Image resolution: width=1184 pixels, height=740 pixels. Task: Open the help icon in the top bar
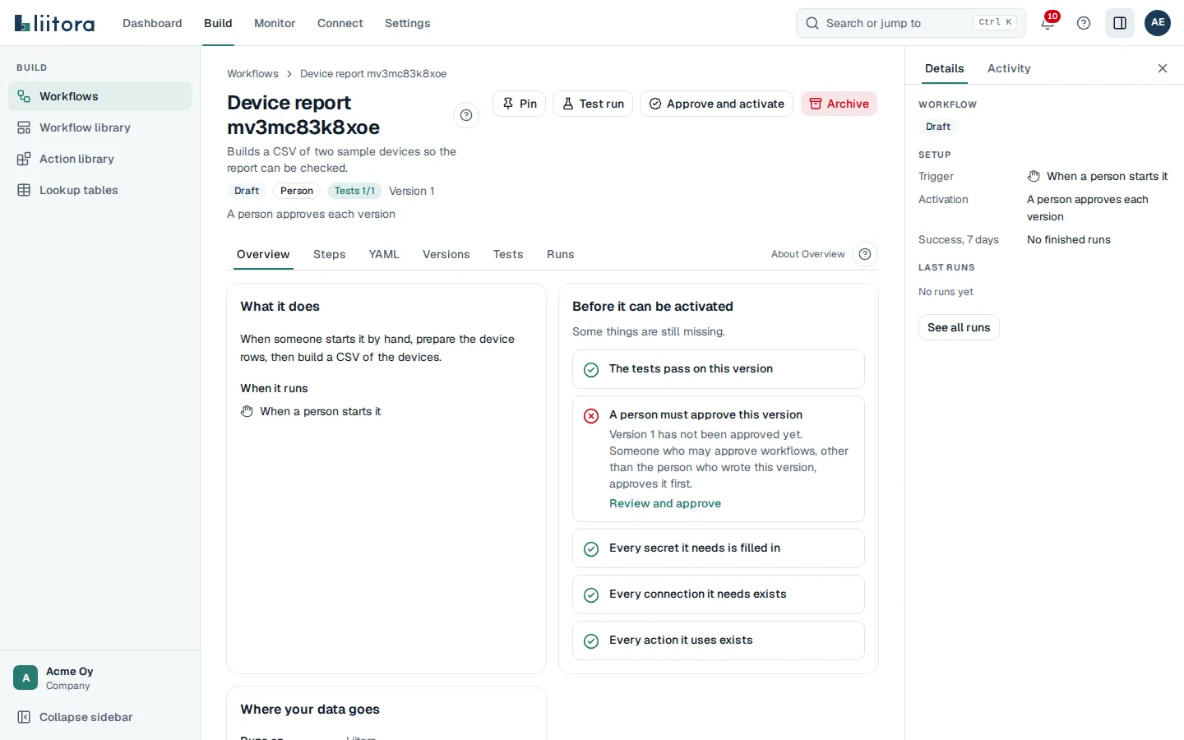point(1084,23)
